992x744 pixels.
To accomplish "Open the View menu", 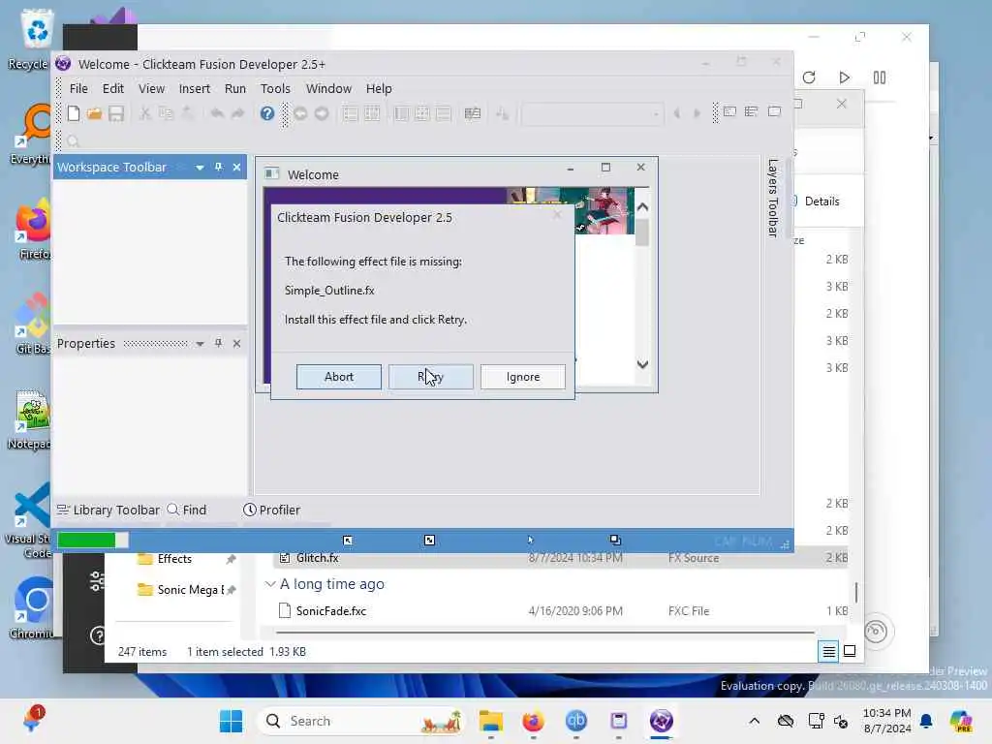I will 151,88.
